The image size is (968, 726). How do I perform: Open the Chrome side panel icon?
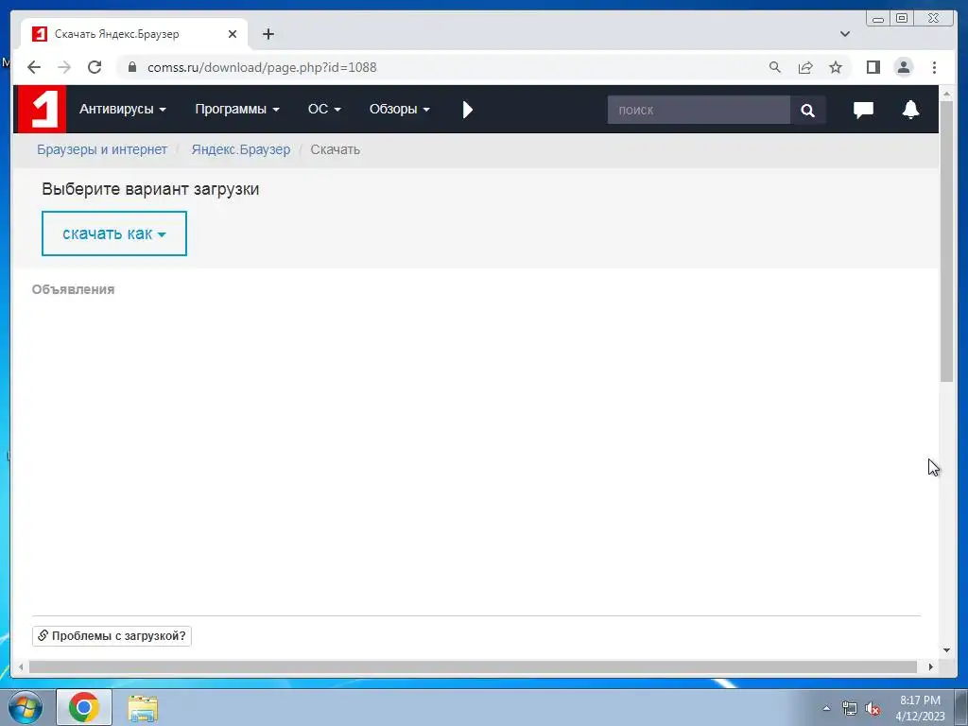click(x=873, y=67)
